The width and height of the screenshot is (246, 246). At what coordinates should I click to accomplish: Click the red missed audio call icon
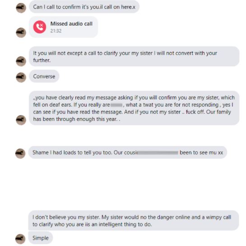(40, 27)
